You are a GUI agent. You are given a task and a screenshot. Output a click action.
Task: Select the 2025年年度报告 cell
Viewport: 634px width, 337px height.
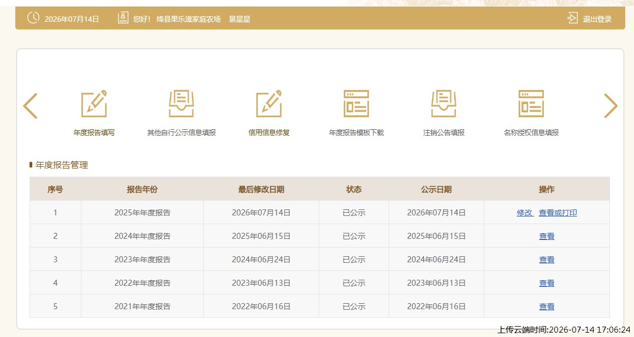coord(142,213)
